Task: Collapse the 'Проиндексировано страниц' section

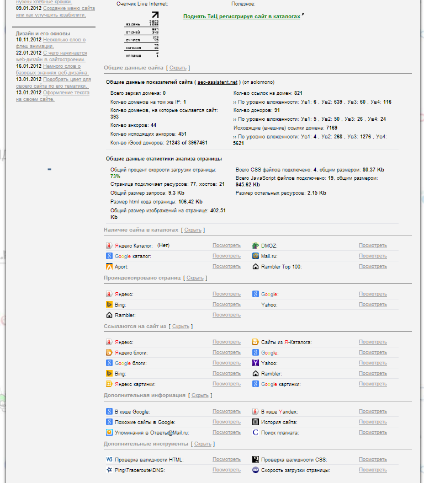Action: [195, 278]
